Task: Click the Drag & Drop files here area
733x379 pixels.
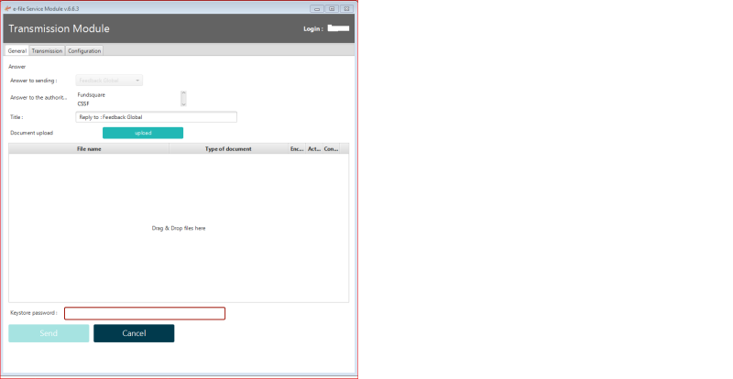Action: [x=179, y=228]
